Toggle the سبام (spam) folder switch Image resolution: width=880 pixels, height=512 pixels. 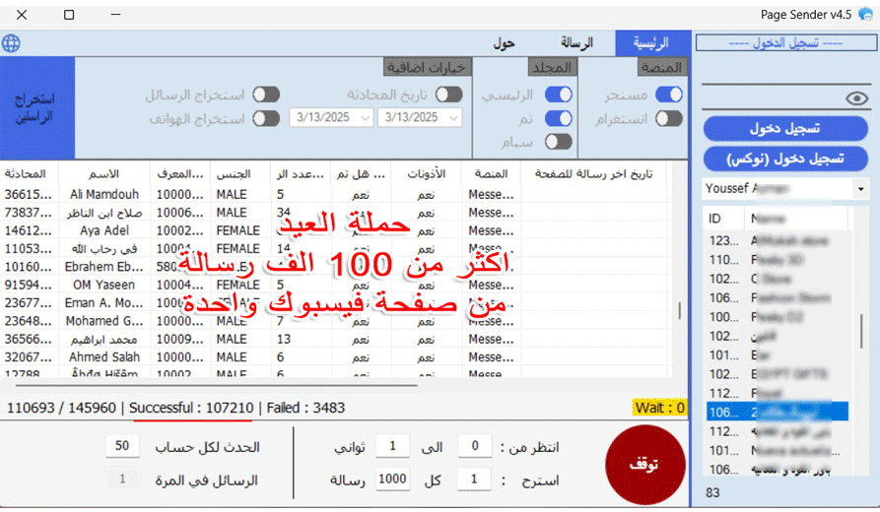pyautogui.click(x=559, y=142)
